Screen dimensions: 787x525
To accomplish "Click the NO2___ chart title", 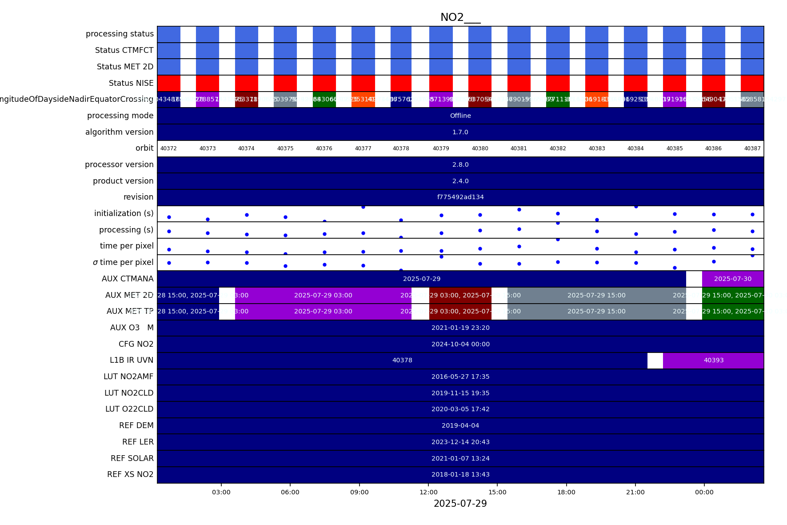I will [460, 18].
